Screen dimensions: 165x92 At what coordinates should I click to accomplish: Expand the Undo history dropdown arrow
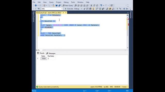point(104,5)
